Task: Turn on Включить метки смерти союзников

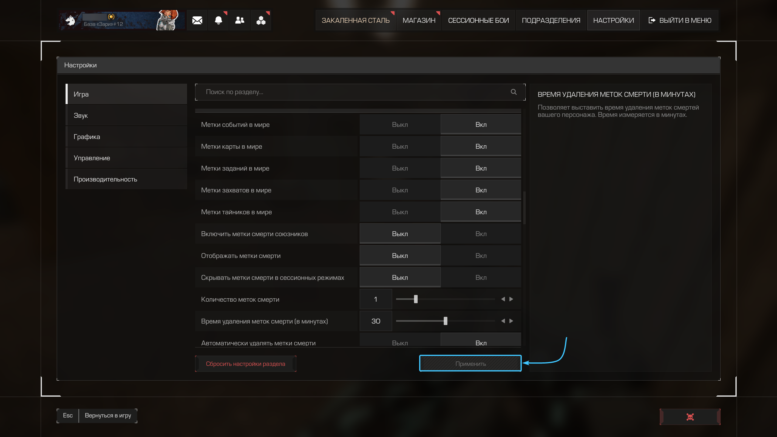Action: [x=481, y=234]
